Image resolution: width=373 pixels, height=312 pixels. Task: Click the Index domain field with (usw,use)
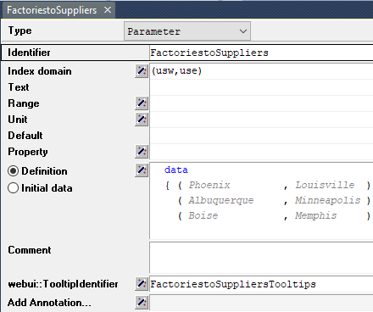pos(261,71)
